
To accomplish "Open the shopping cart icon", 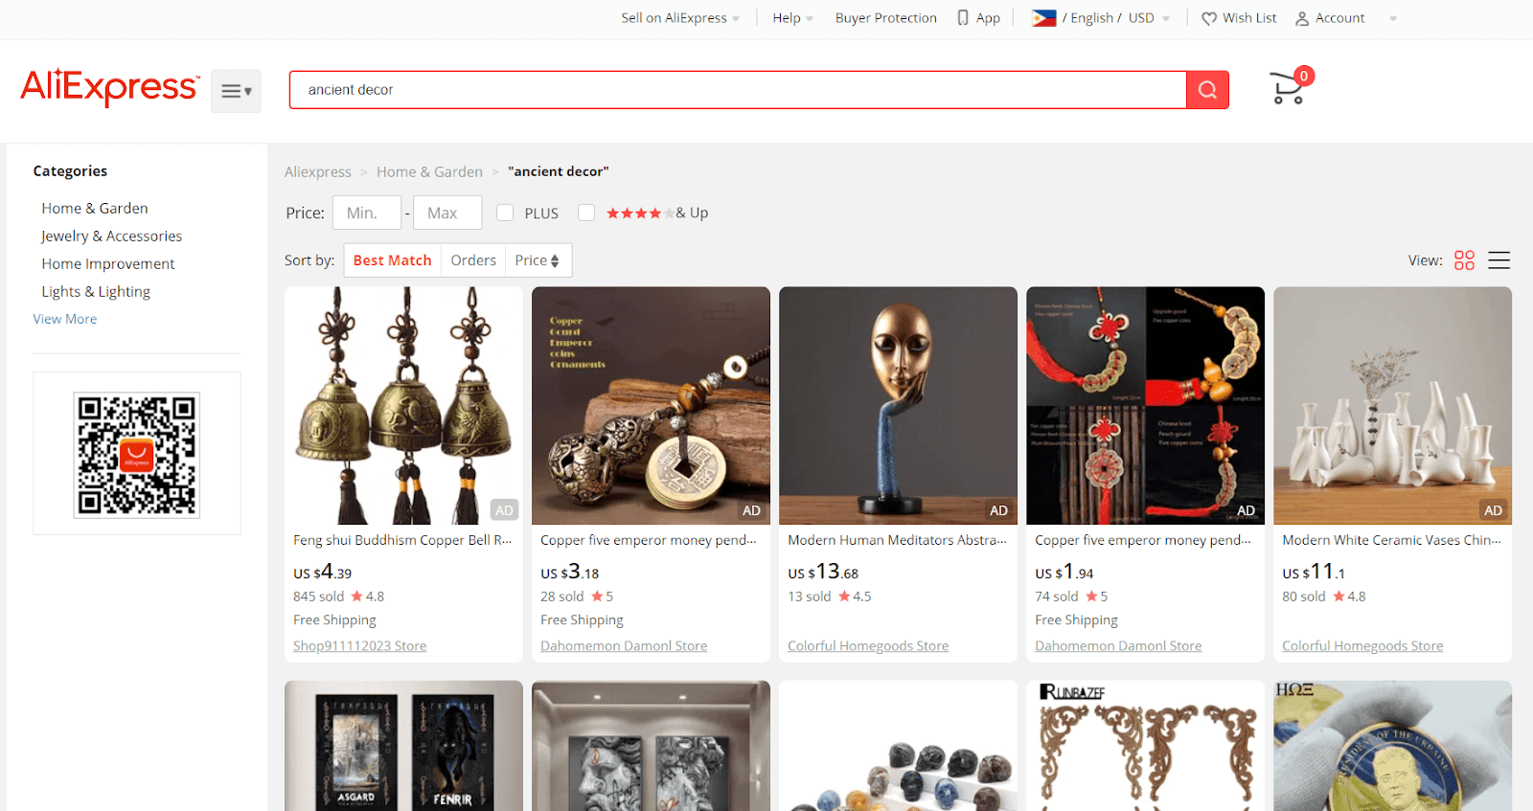I will pos(1290,88).
